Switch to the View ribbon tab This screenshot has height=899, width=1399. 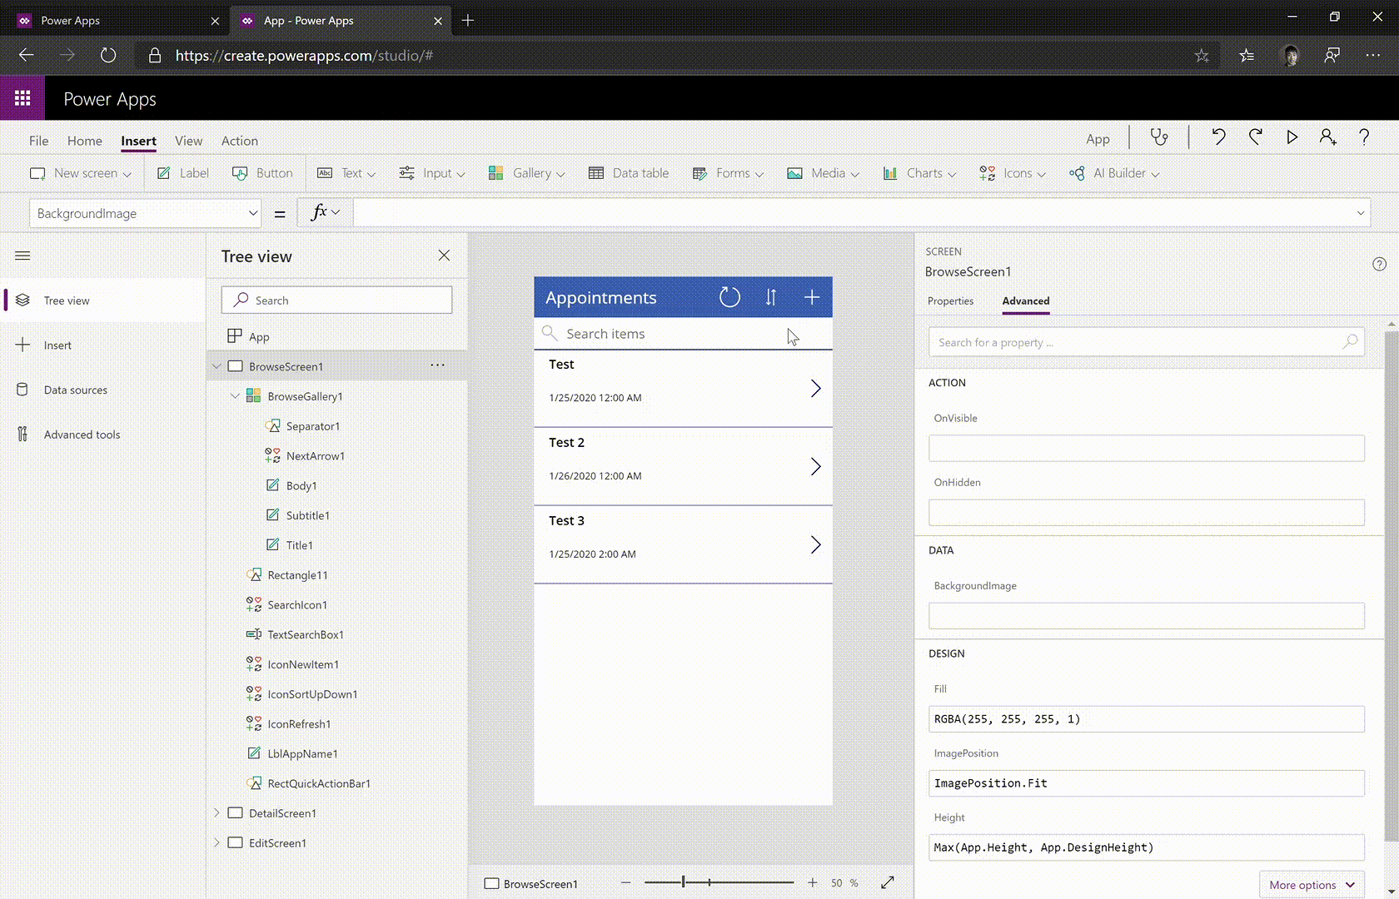[x=189, y=141]
